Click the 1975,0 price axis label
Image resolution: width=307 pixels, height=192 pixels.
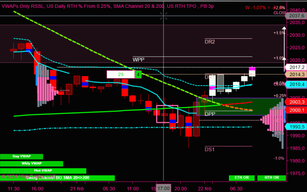point(298,173)
